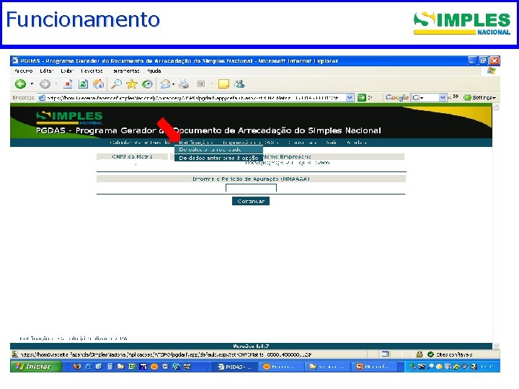The width and height of the screenshot is (519, 389).
Task: Open the Ferramentas menu
Action: 126,71
